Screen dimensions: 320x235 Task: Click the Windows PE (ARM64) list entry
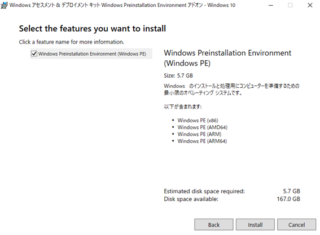click(202, 141)
